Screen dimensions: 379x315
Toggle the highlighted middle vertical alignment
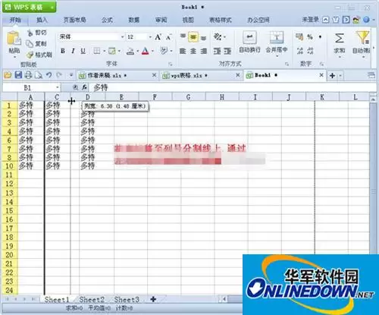193,37
